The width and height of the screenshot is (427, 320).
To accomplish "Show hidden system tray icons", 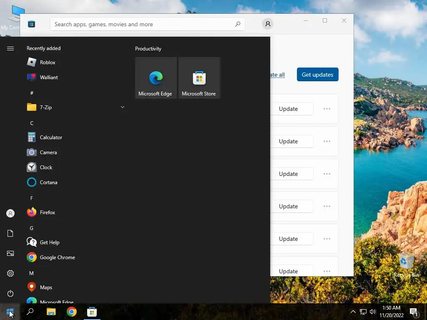I will tap(353, 312).
